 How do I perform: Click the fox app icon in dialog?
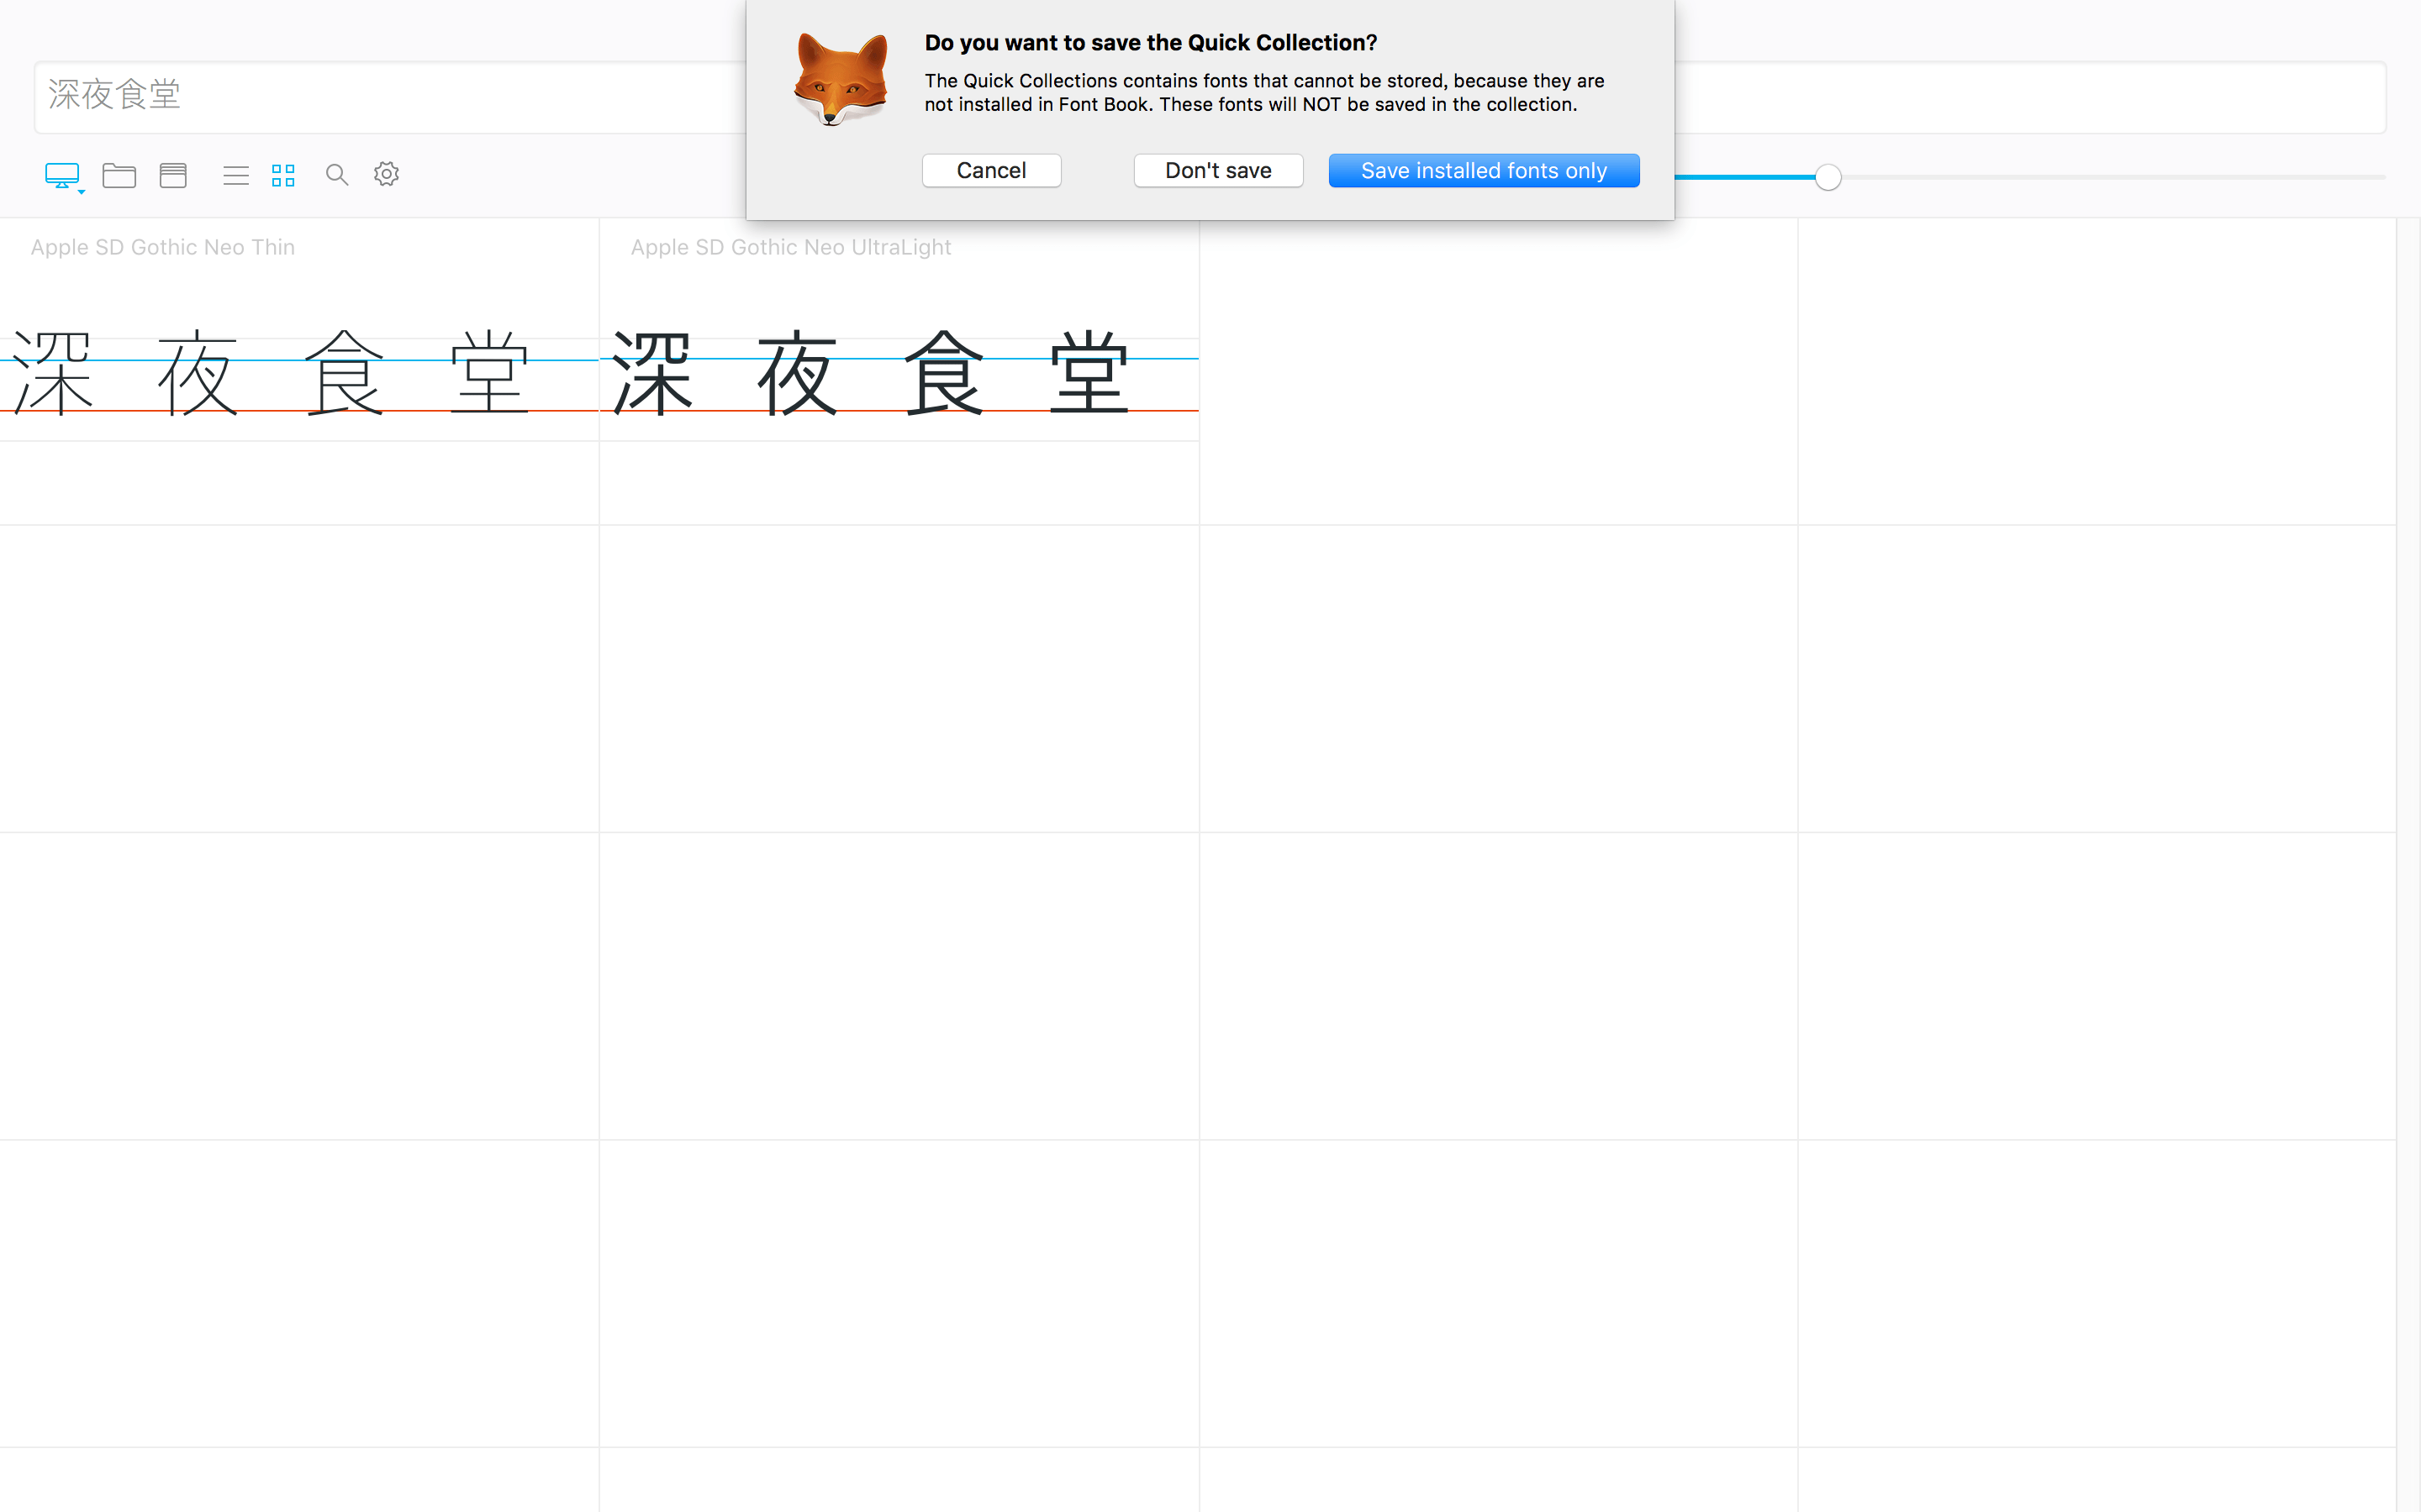click(841, 79)
